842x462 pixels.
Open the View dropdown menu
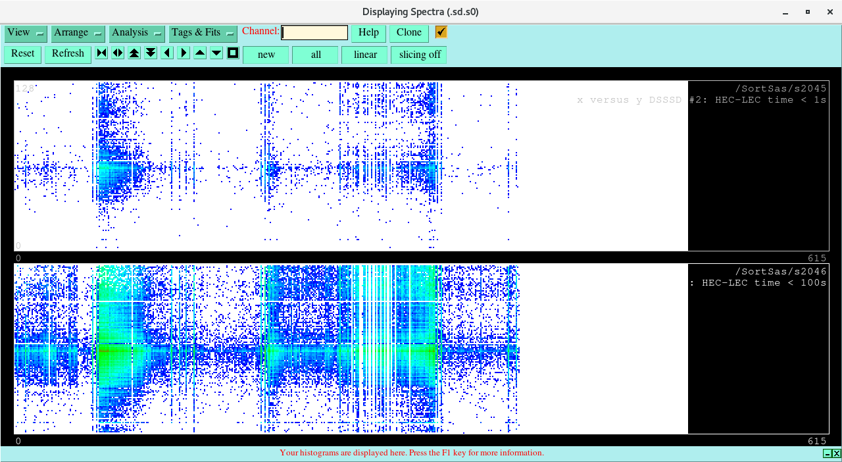[x=26, y=33]
